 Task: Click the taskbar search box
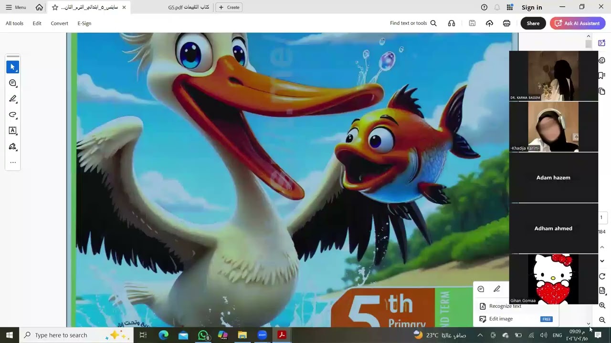coord(76,335)
